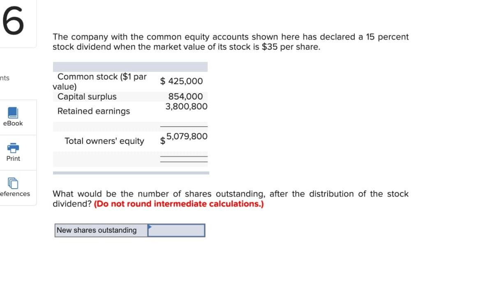485x296 pixels.
Task: Click inside the New shares outstanding answer field
Action: click(177, 230)
